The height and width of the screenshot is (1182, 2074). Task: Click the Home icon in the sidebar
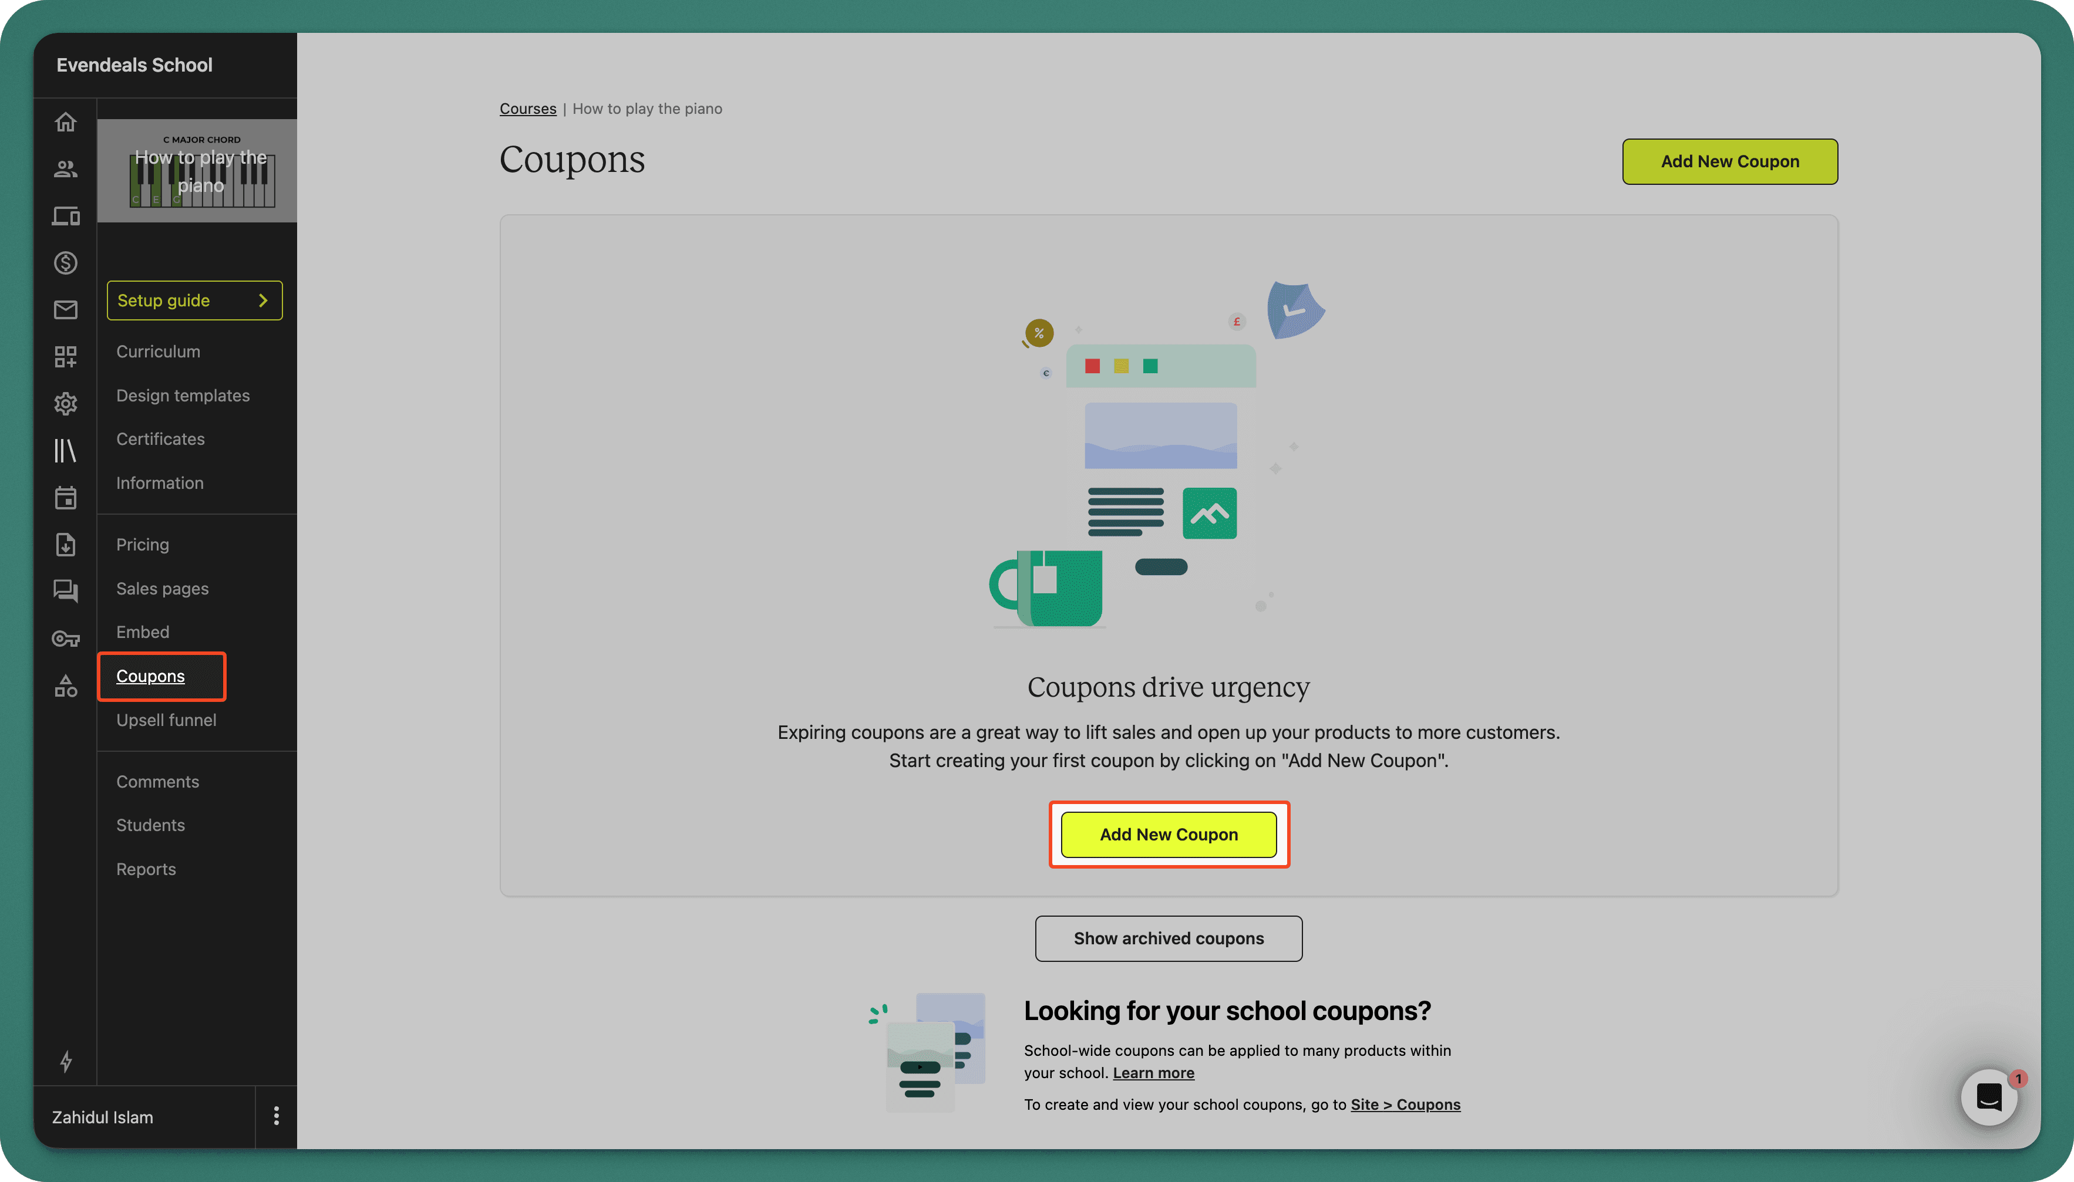coord(66,121)
